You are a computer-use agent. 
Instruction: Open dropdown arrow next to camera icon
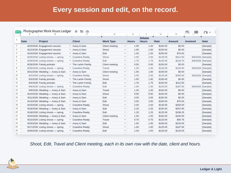click(210, 32)
